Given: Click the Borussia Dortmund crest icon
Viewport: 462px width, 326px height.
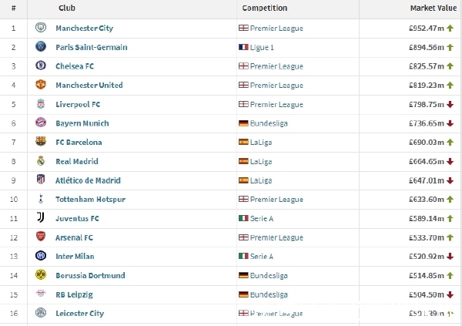Looking at the screenshot, I should pyautogui.click(x=41, y=275).
